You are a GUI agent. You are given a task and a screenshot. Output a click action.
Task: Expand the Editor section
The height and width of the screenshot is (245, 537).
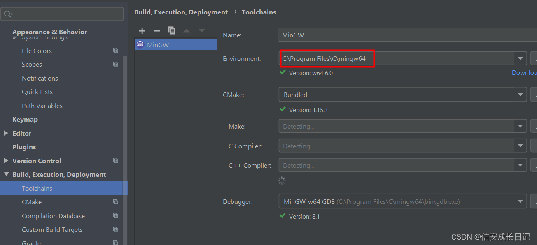pyautogui.click(x=6, y=133)
